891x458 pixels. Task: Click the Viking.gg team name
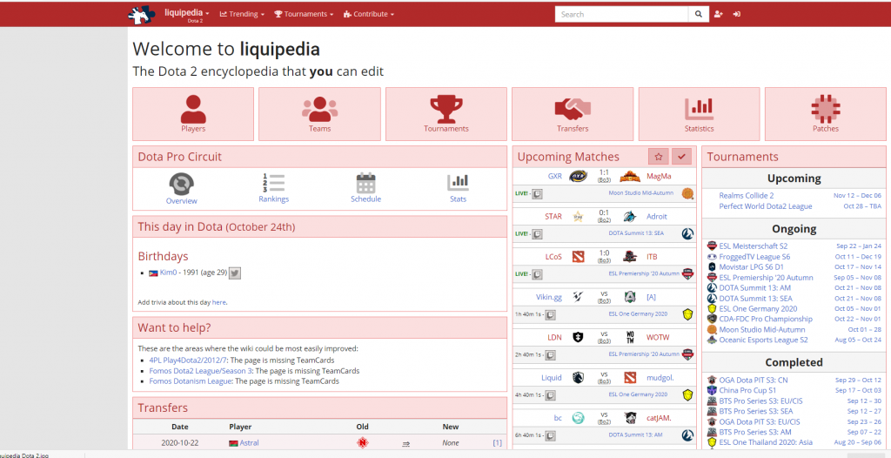pos(548,297)
